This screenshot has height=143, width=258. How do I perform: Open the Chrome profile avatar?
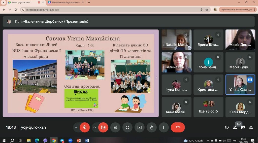(215, 10)
